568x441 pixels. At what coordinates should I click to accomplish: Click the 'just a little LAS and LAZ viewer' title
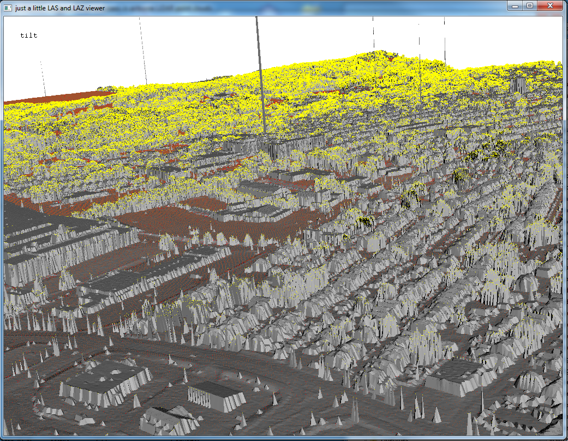click(60, 8)
